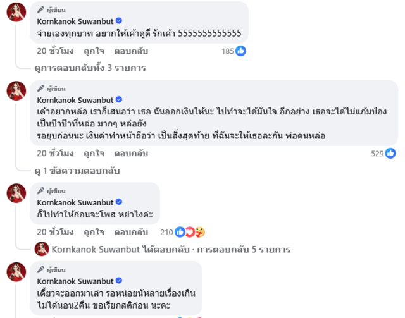Like the third comment using "ถูกใจ"
Image resolution: width=405 pixels, height=318 pixels.
pos(94,232)
